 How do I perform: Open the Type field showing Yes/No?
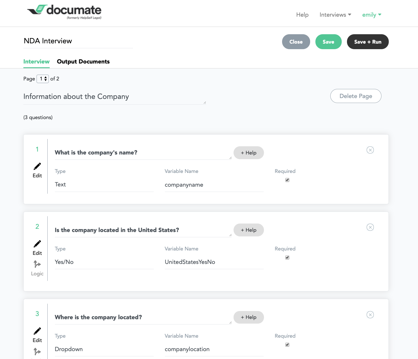pyautogui.click(x=104, y=262)
